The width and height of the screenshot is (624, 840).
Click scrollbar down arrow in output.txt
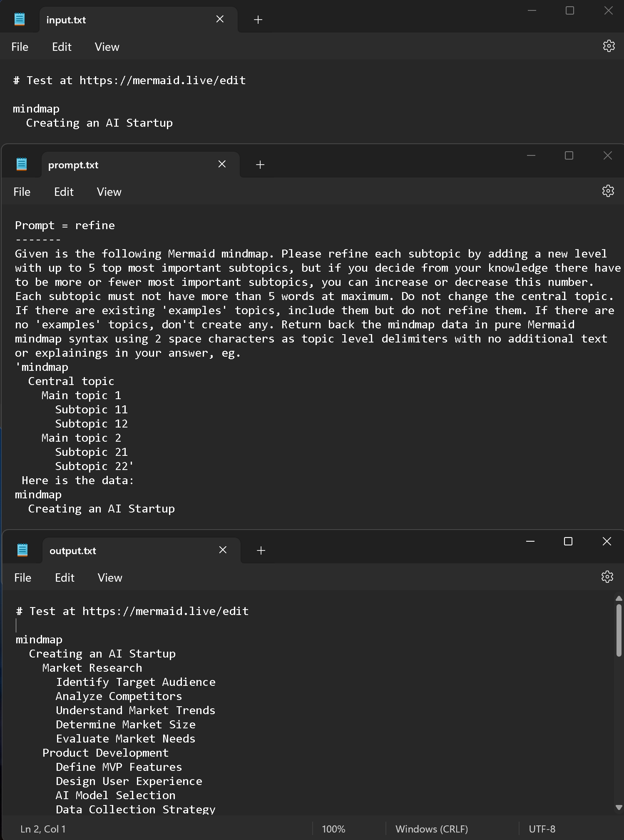click(619, 807)
